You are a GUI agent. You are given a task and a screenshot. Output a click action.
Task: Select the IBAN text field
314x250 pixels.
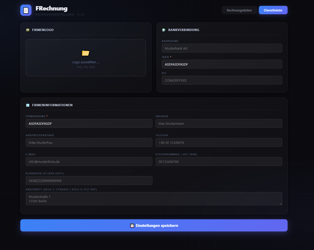click(x=222, y=64)
